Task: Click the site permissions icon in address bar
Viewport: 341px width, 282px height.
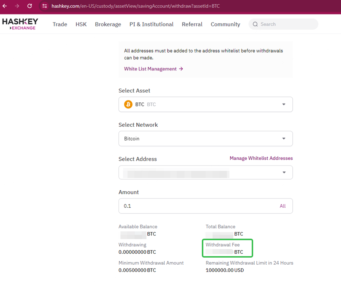Action: point(45,6)
